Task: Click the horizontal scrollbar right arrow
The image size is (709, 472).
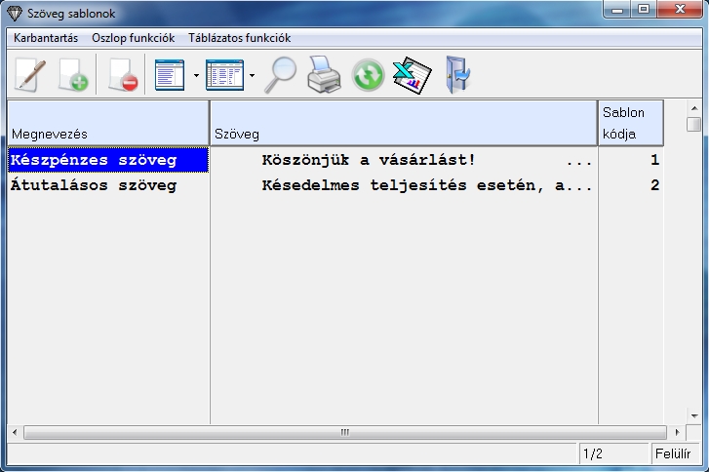Action: click(678, 432)
